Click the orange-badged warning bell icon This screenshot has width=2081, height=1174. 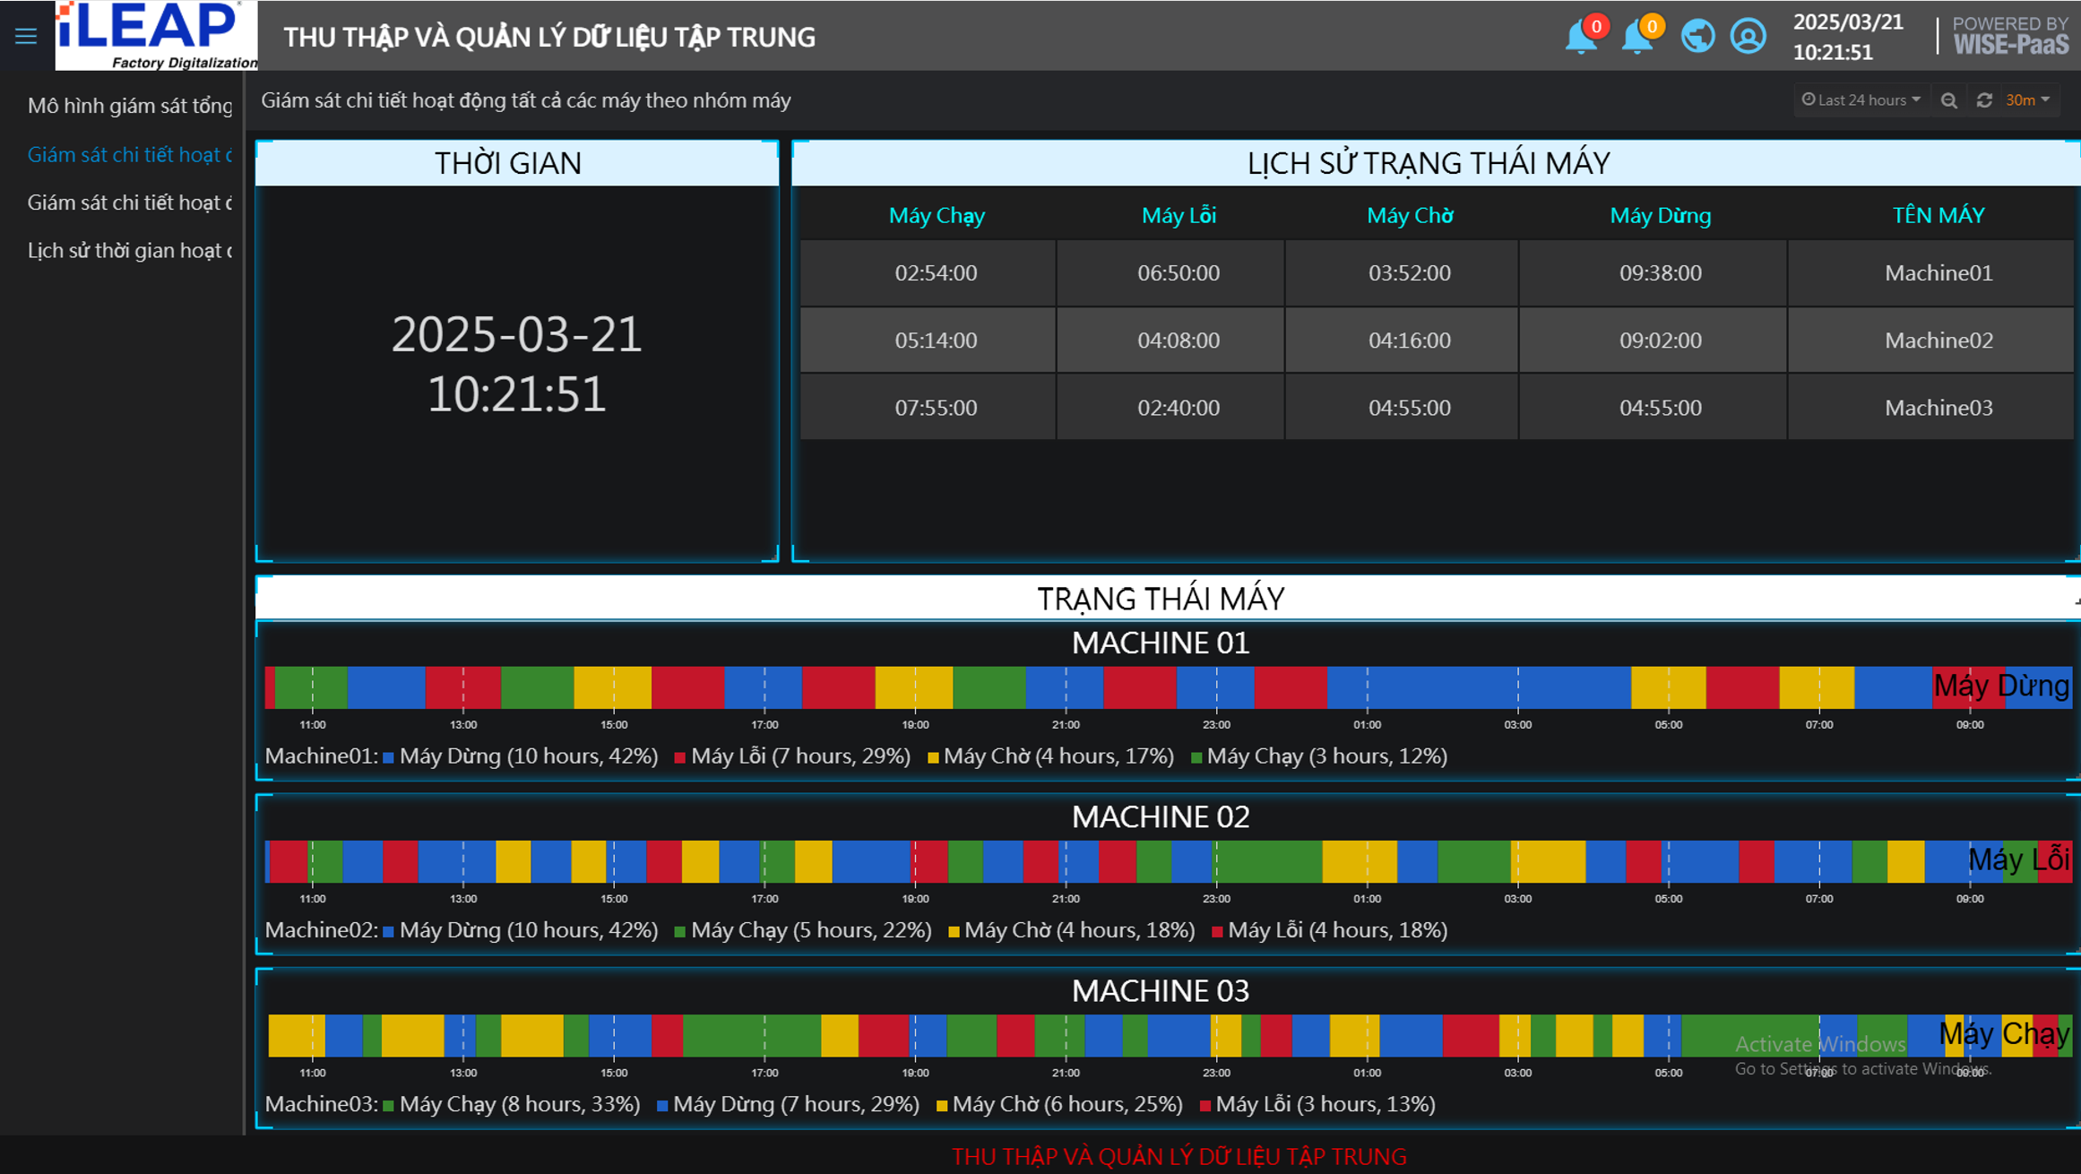1637,37
